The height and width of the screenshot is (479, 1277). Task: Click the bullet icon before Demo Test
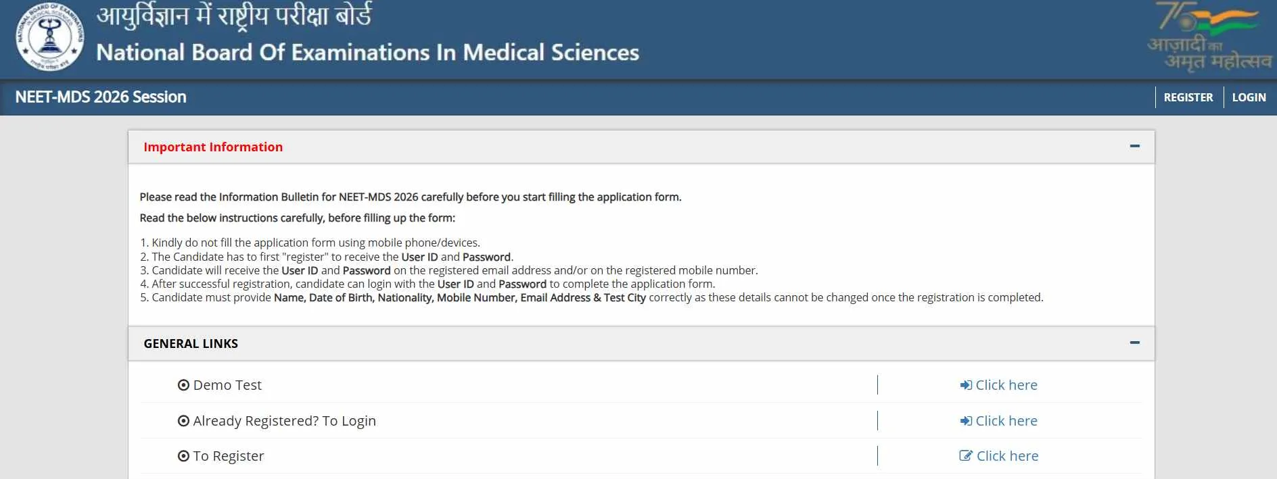[183, 385]
